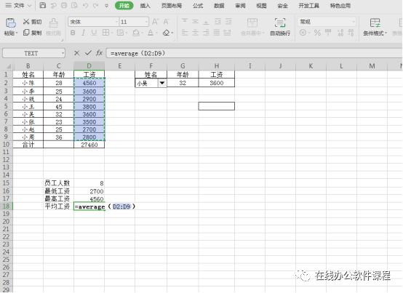This screenshot has height=293, width=403.
Task: Click the Print Preview icon
Action: 74,5
